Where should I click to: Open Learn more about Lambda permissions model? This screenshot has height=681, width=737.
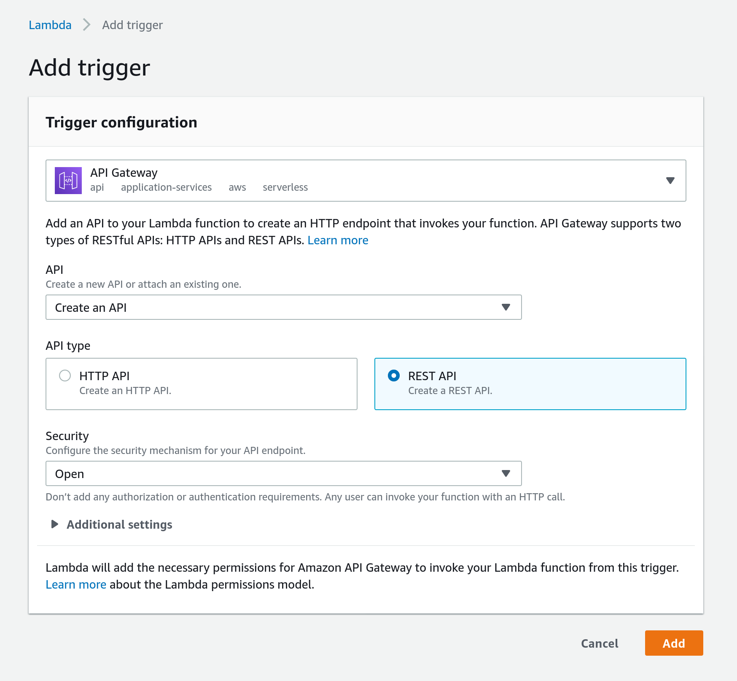[x=76, y=584]
